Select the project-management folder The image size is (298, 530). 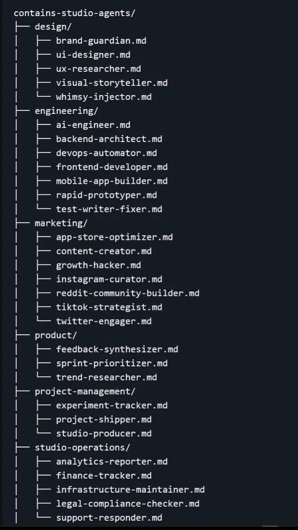tap(85, 391)
